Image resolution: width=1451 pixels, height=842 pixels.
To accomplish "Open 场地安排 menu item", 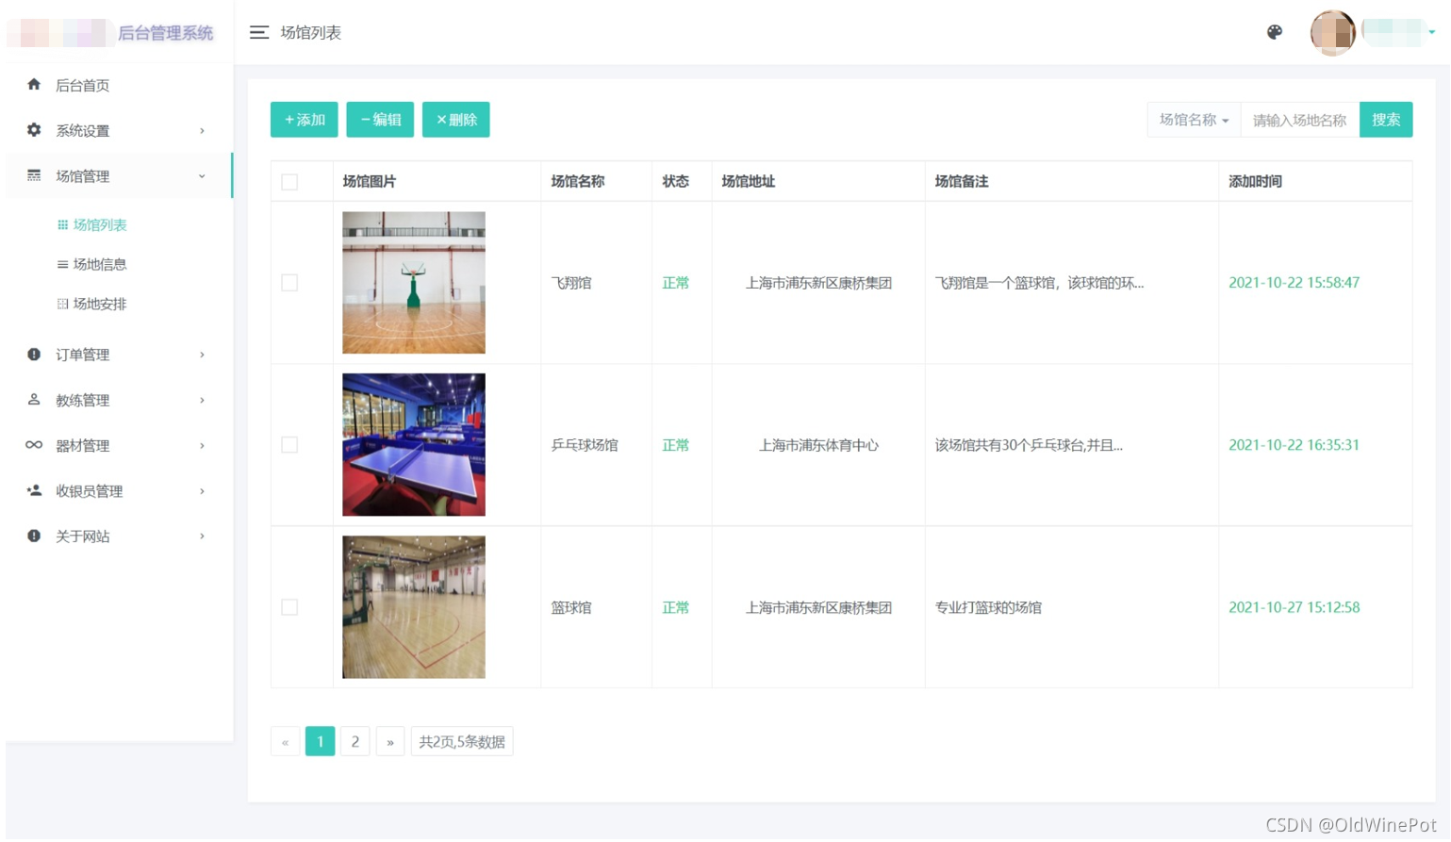I will (100, 305).
